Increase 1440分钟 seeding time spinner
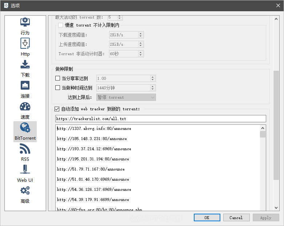284x226 pixels. pyautogui.click(x=152, y=86)
